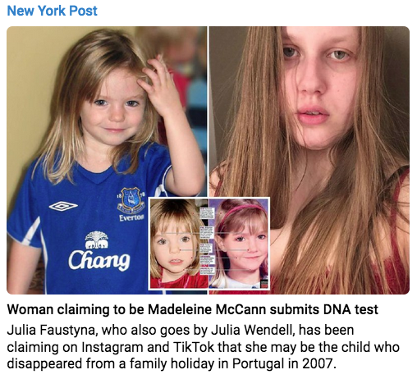Click the Everton crest badge on the shirt
417x379 pixels.
point(131,200)
